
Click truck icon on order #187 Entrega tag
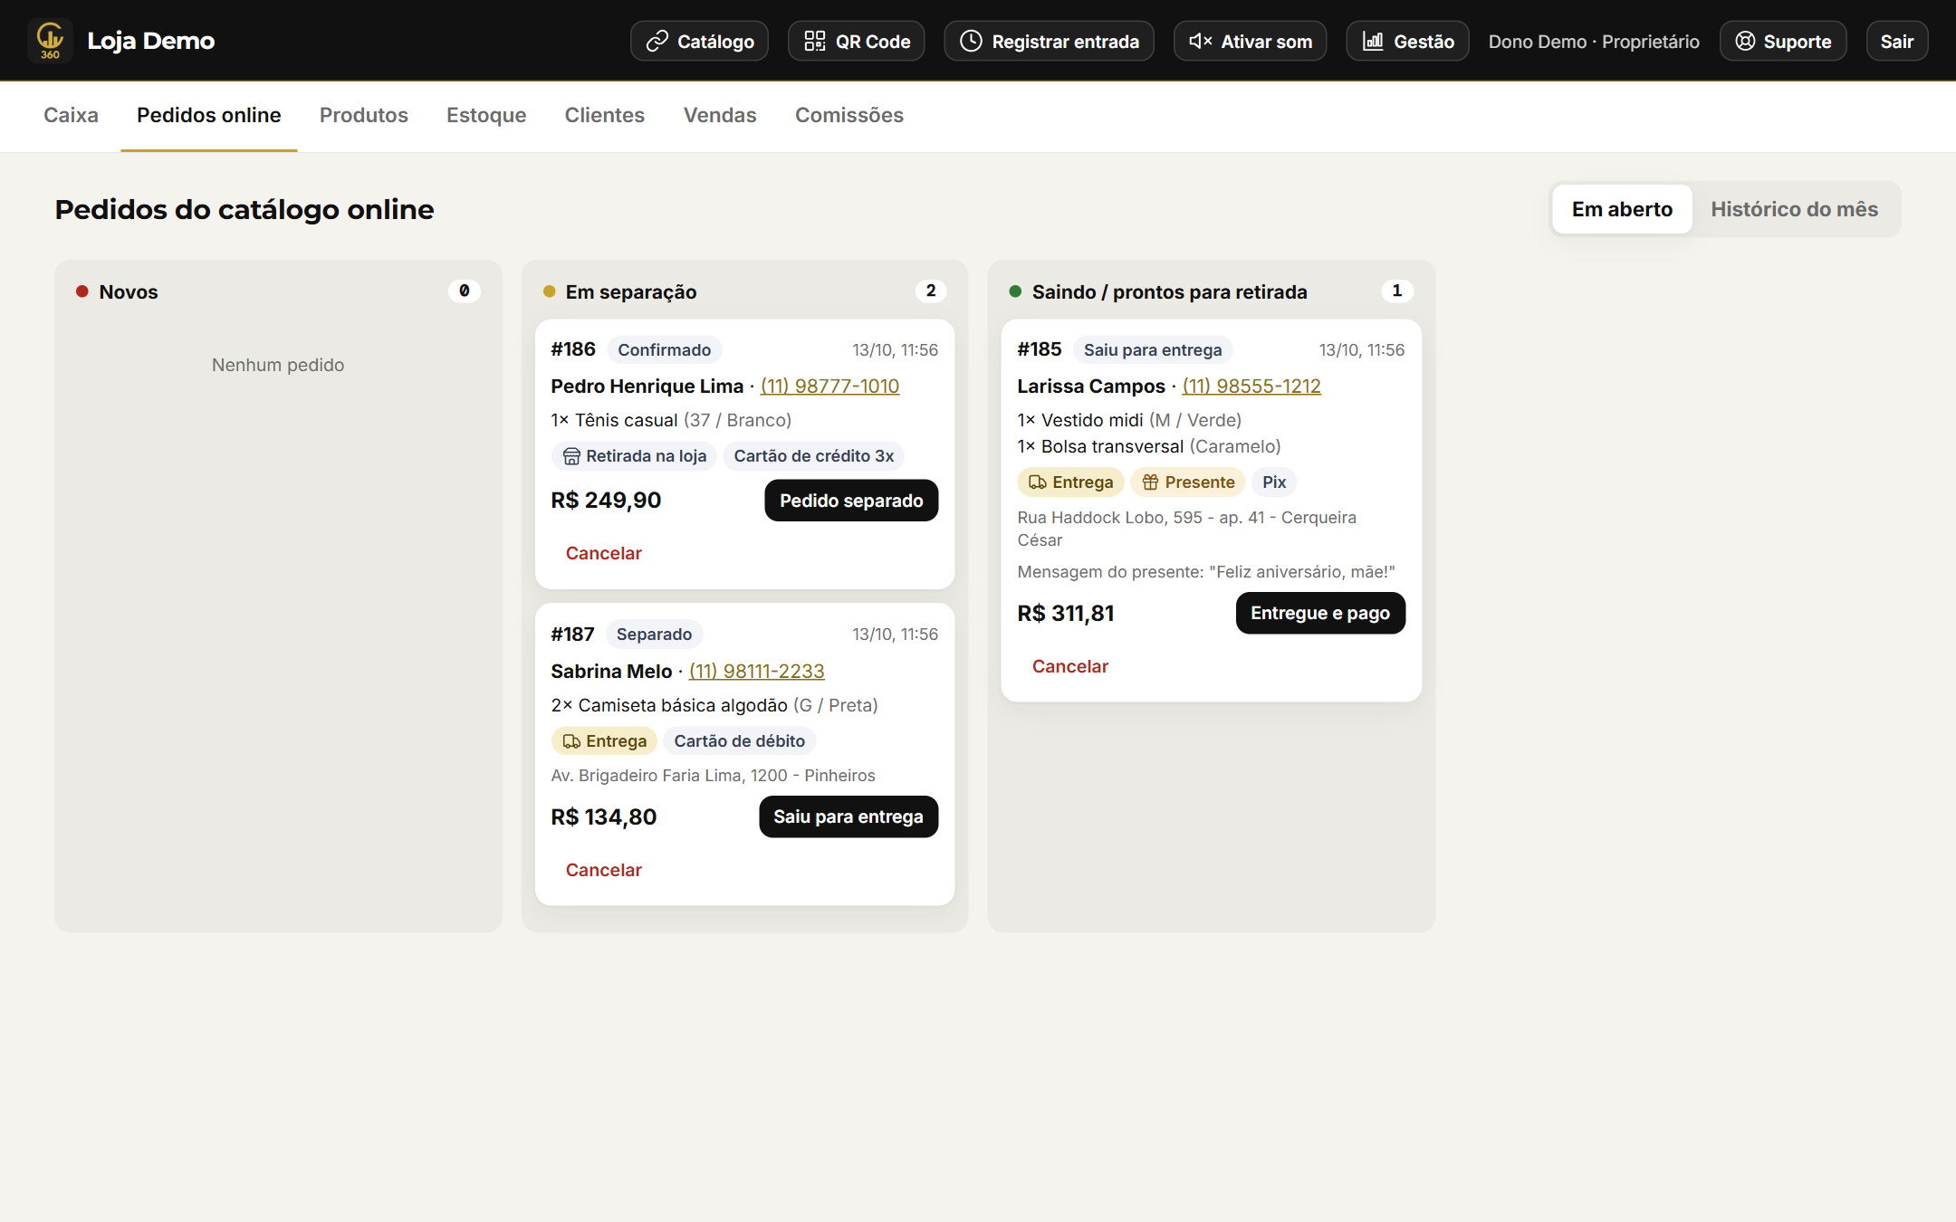pyautogui.click(x=571, y=741)
